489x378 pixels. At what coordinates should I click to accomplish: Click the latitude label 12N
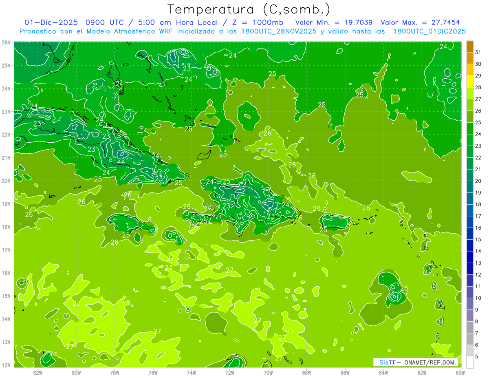click(6, 365)
